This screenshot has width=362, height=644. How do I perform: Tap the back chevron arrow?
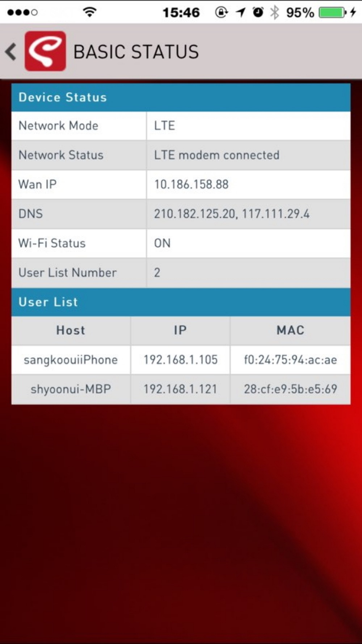(x=11, y=51)
